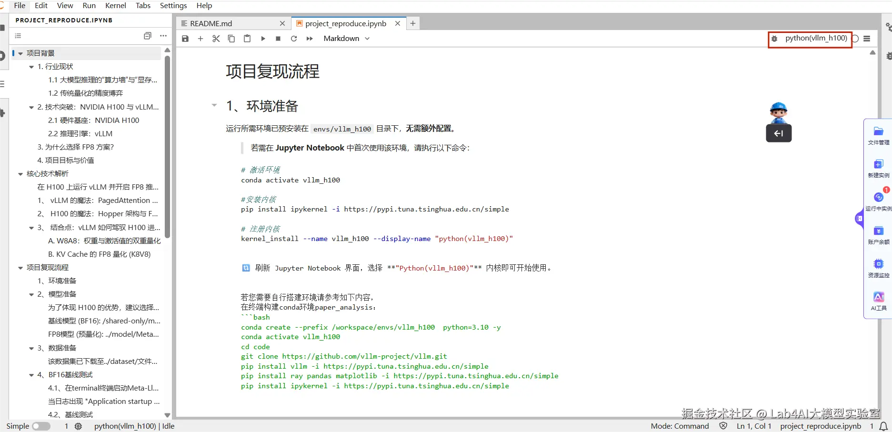The image size is (892, 432).
Task: Open 资源监控 resource monitor
Action: click(879, 269)
